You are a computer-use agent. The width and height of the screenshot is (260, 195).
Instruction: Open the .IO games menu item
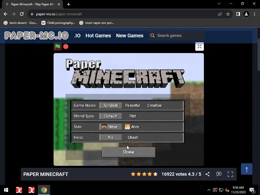77,36
